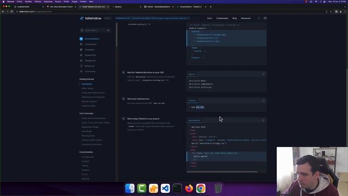Select Reusing Styles in sidebar
This screenshot has height=196, width=348.
[x=88, y=136]
